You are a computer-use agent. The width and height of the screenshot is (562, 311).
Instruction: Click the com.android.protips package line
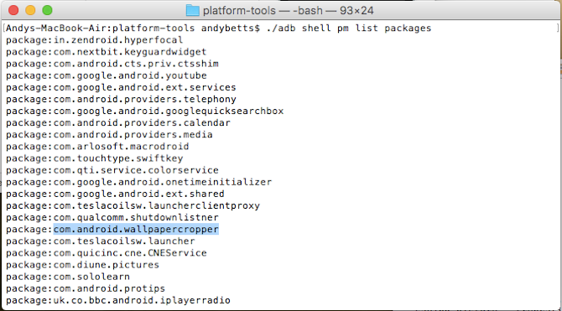(86, 288)
